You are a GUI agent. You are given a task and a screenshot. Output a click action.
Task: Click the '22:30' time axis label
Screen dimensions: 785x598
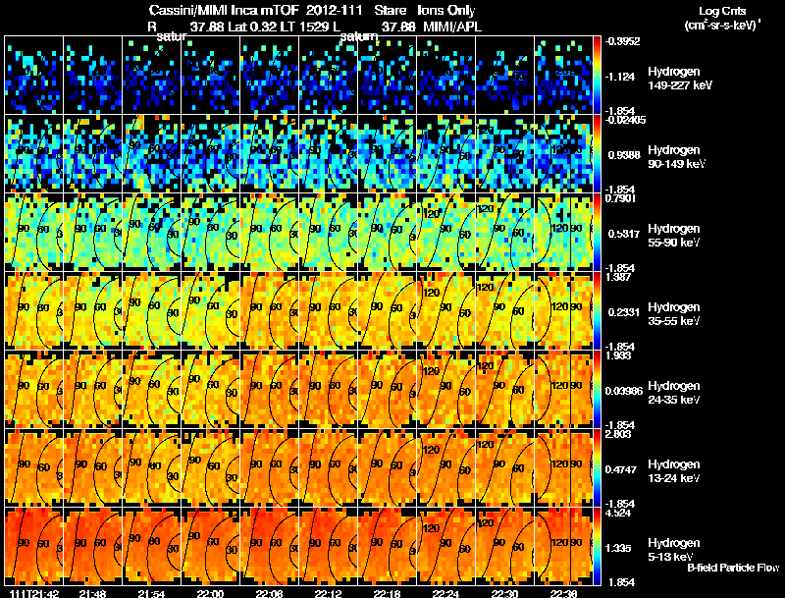504,593
